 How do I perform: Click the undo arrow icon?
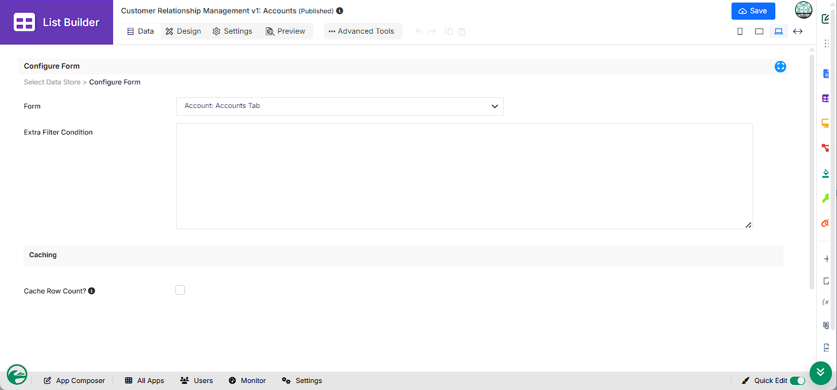click(419, 31)
